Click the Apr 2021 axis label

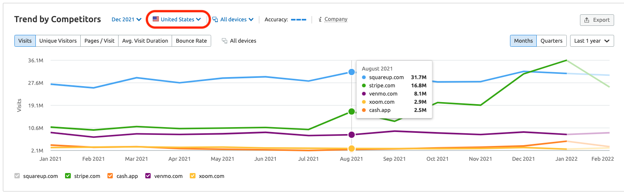click(x=179, y=159)
